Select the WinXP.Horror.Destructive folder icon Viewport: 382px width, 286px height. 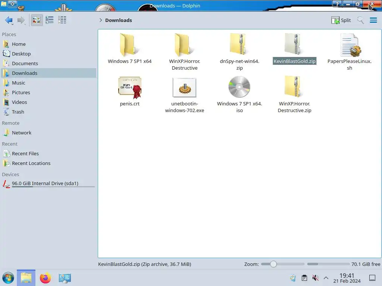click(x=184, y=45)
